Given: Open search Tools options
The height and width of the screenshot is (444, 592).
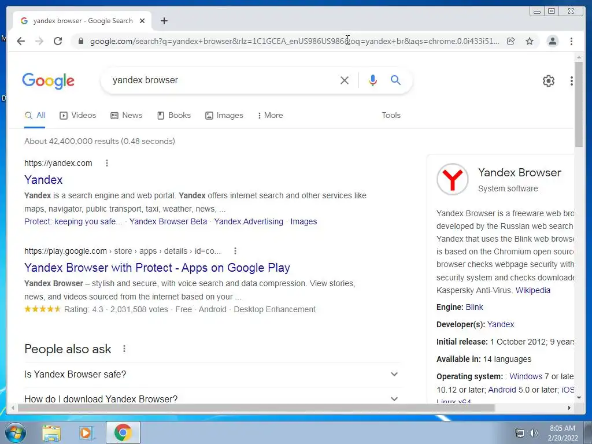Looking at the screenshot, I should tap(391, 115).
